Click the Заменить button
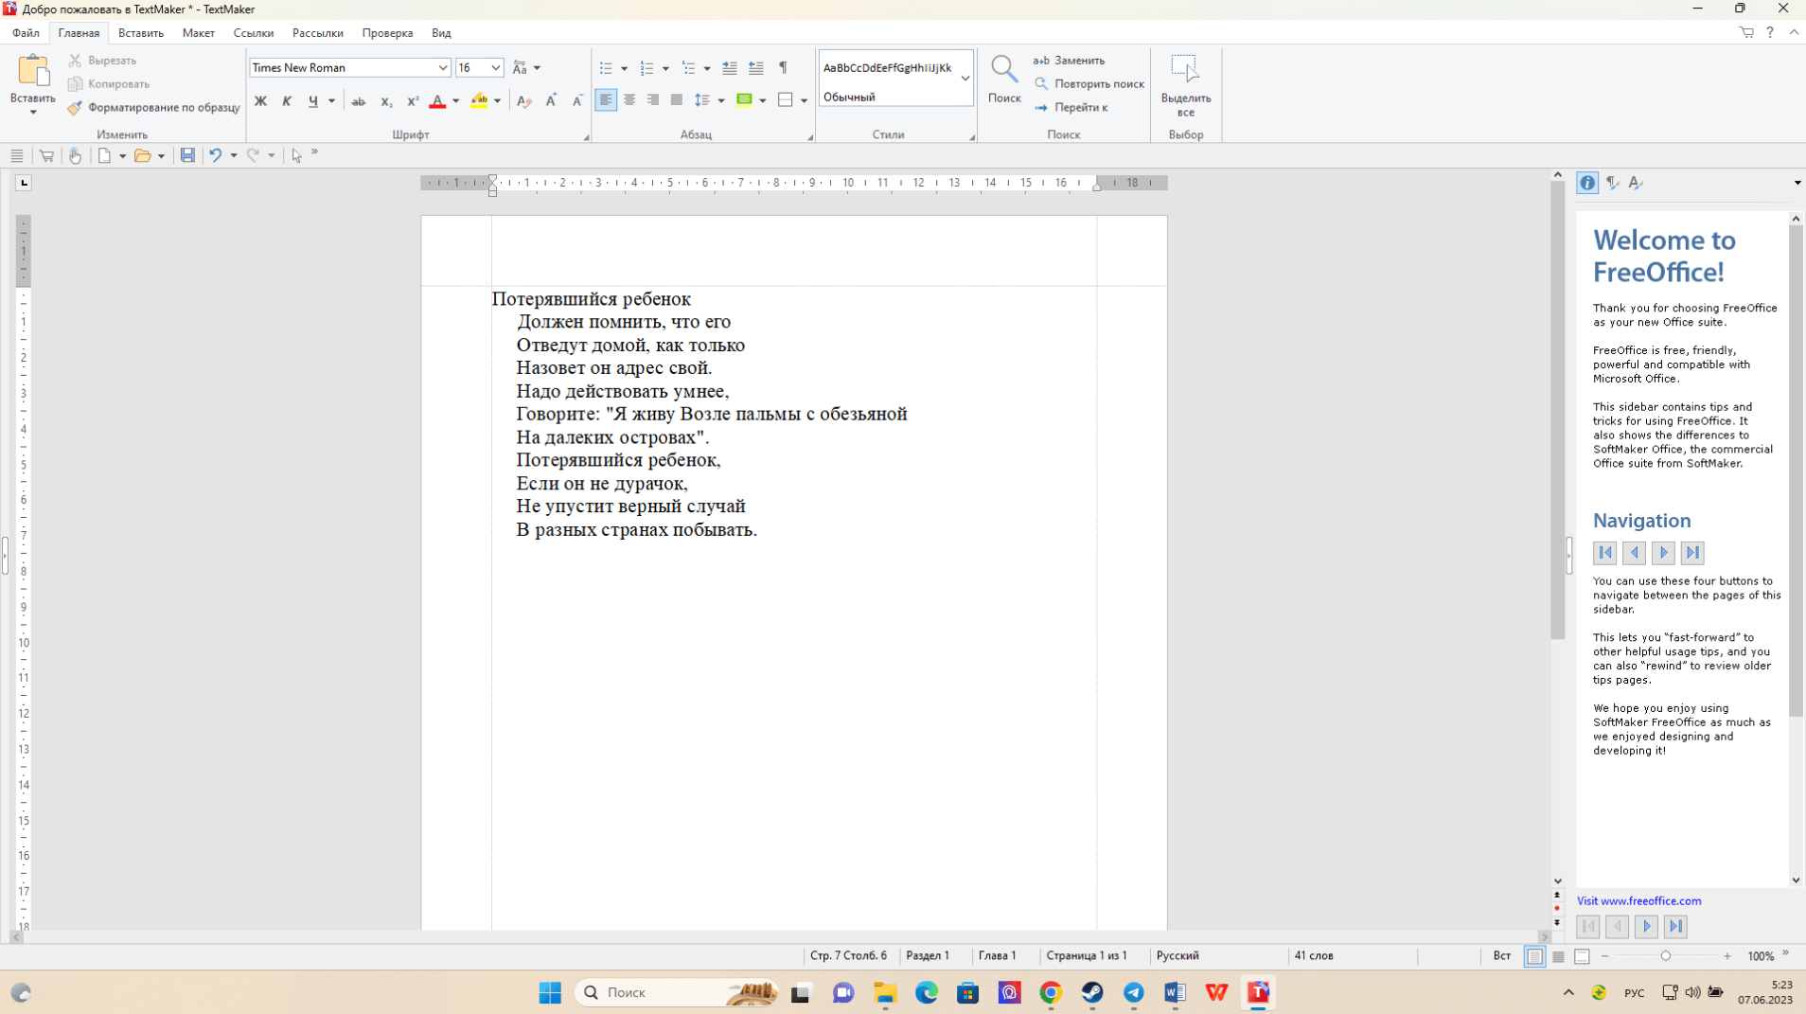Image resolution: width=1806 pixels, height=1014 pixels. [x=1070, y=61]
